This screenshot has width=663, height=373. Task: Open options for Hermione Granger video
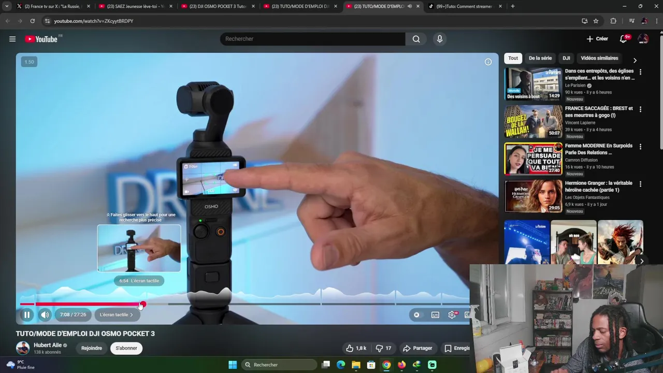tap(640, 184)
